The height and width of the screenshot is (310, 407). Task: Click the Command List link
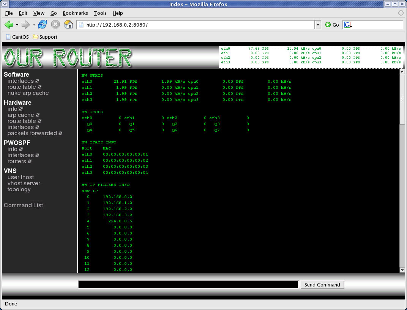pos(23,205)
